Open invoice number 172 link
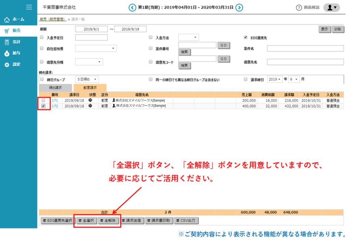The image size is (350, 240). pos(55,106)
